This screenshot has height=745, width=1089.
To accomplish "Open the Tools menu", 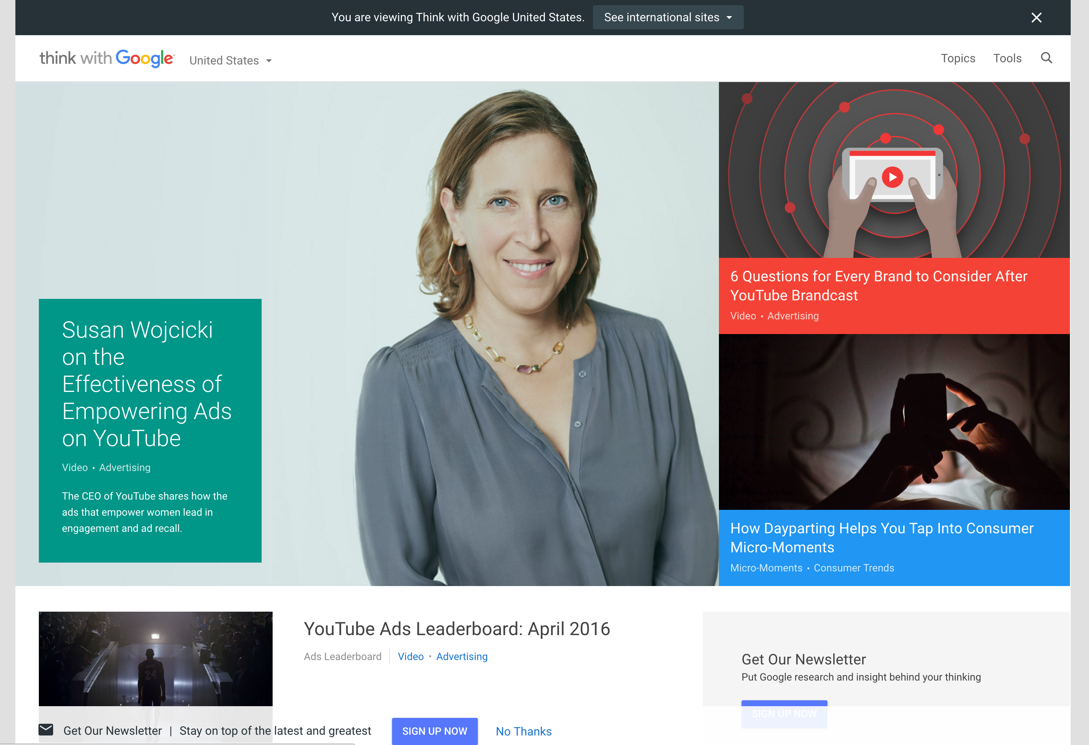I will coord(1007,58).
